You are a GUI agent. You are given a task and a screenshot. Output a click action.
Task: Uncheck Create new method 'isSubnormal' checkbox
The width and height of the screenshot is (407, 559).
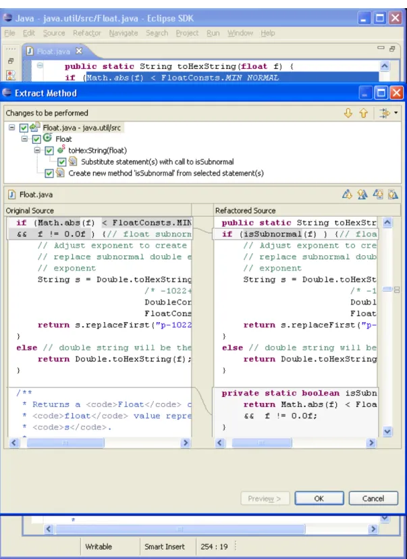pyautogui.click(x=49, y=174)
